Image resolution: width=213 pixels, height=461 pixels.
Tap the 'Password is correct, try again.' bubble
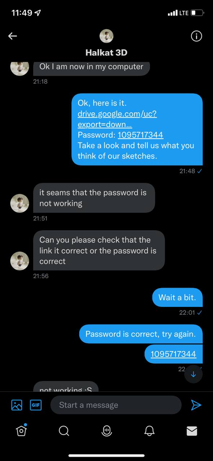[141, 334]
